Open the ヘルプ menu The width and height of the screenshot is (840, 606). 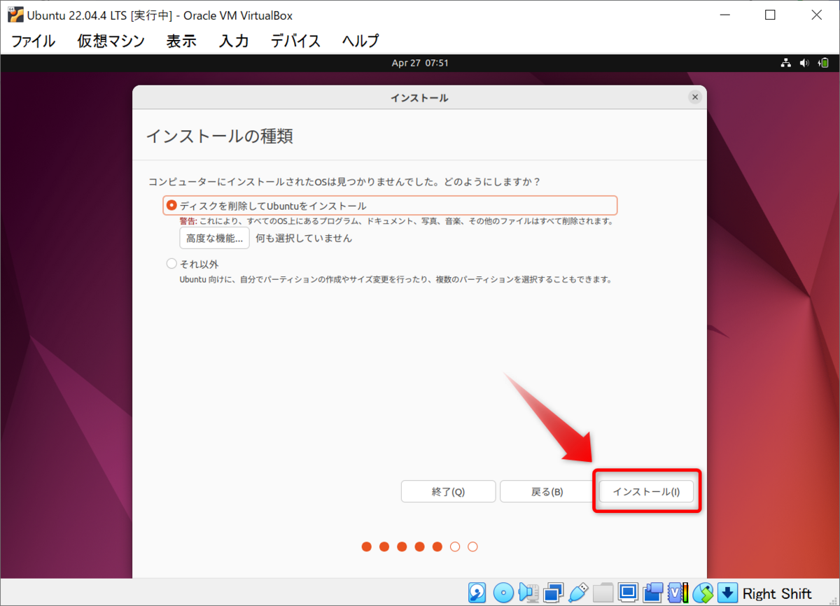(x=360, y=41)
